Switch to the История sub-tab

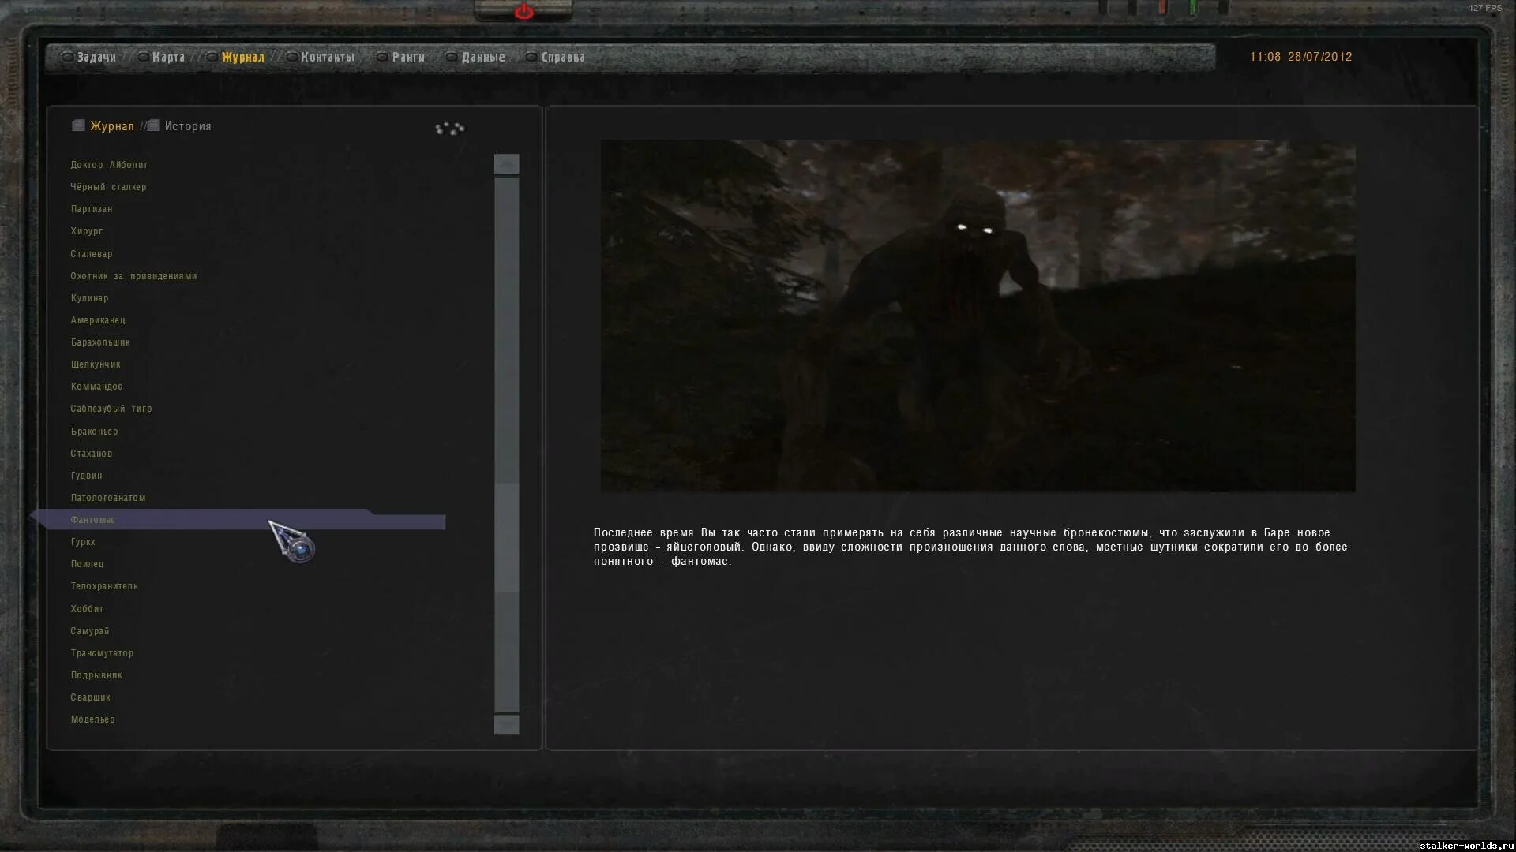(x=188, y=126)
